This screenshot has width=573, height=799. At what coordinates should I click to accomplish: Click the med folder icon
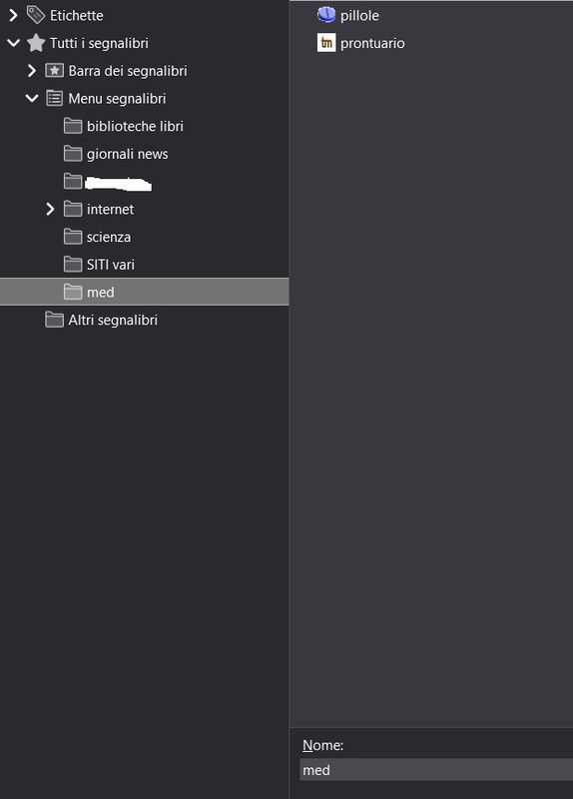pyautogui.click(x=73, y=292)
